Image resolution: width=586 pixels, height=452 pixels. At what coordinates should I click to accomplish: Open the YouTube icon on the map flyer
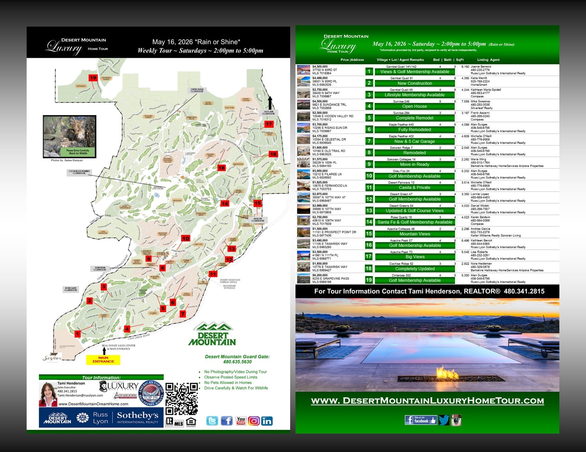[x=241, y=421]
